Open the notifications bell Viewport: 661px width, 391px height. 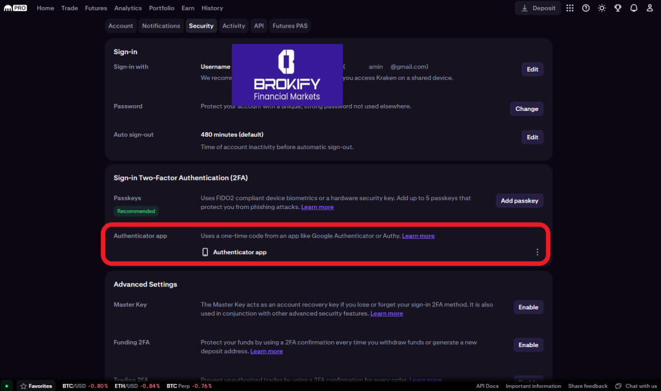tap(633, 8)
